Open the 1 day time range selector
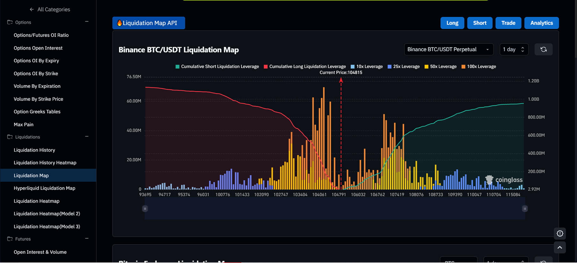This screenshot has width=577, height=263. click(x=514, y=49)
